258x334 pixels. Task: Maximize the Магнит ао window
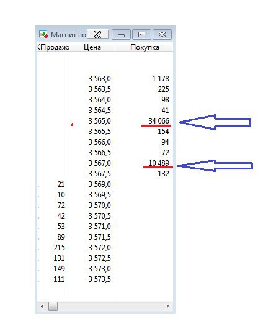(141, 35)
